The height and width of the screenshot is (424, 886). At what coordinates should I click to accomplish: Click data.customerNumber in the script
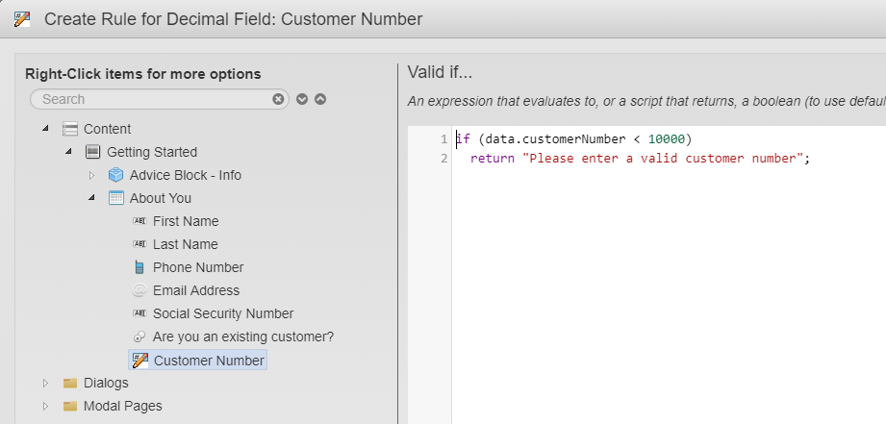coord(555,138)
